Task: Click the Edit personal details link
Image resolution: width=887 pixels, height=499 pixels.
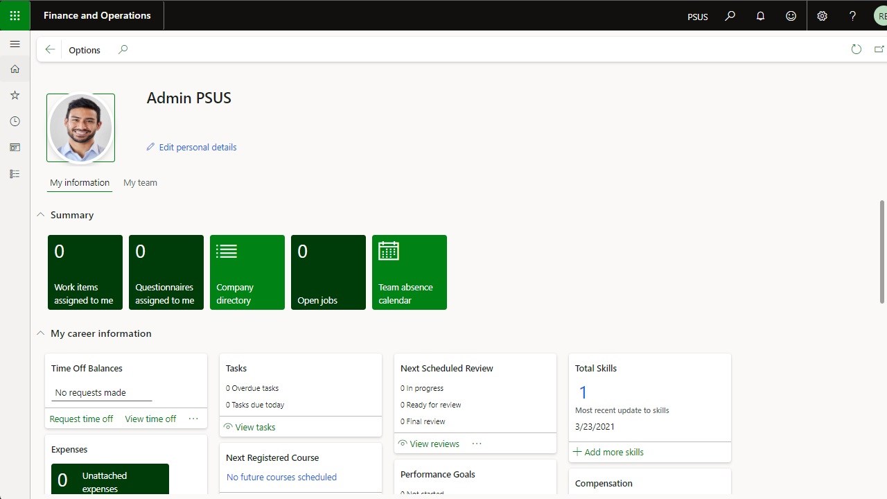Action: tap(197, 147)
